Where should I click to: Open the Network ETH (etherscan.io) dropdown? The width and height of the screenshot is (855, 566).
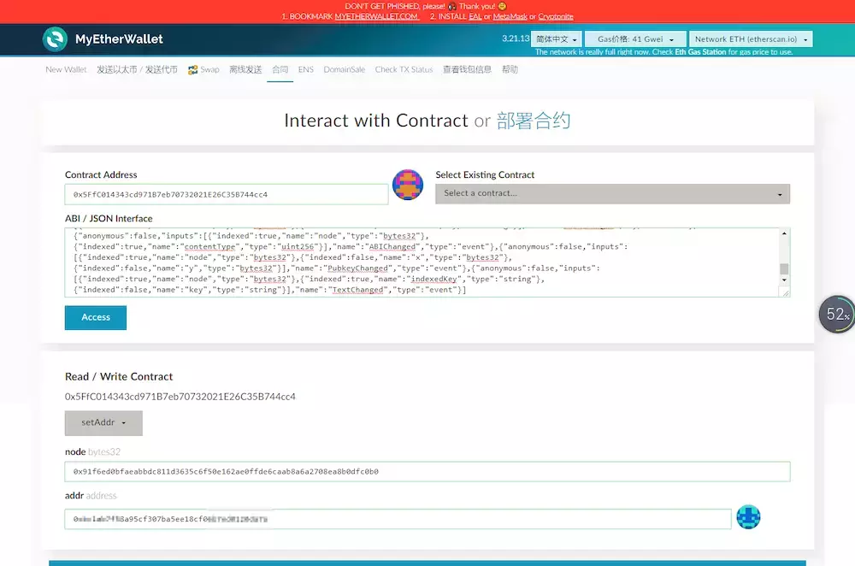tap(750, 39)
